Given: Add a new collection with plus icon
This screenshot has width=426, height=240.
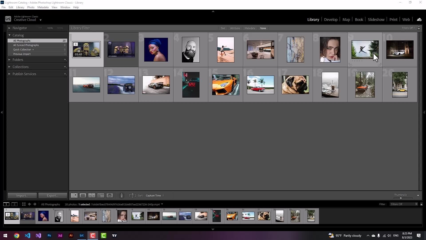Looking at the screenshot, I should (x=65, y=67).
